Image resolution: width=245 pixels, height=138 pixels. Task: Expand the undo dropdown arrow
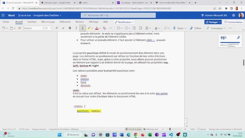7,28
